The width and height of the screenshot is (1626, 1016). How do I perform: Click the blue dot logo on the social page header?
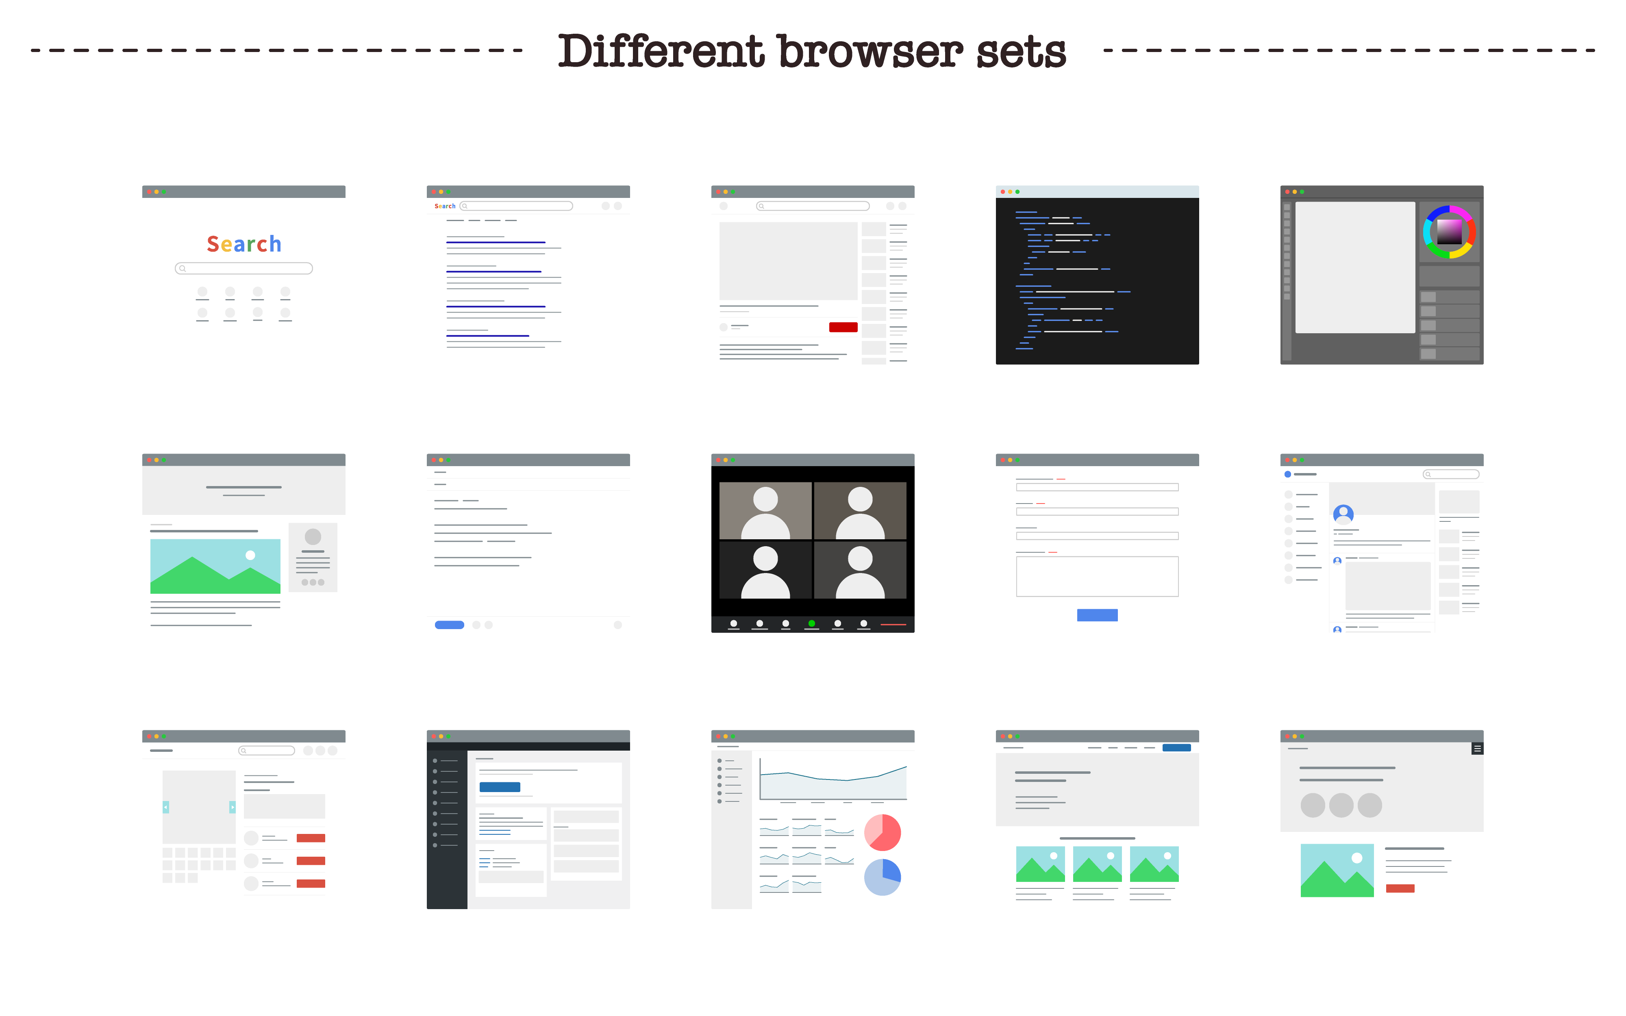click(1287, 474)
